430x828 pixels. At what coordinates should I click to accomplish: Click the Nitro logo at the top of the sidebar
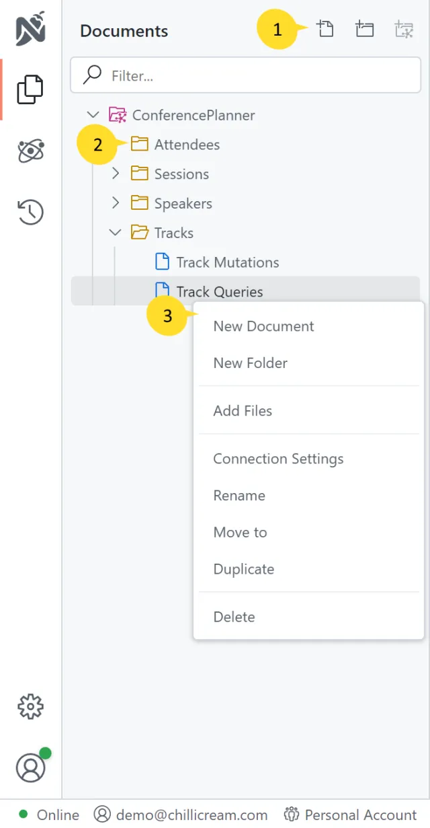pyautogui.click(x=30, y=30)
